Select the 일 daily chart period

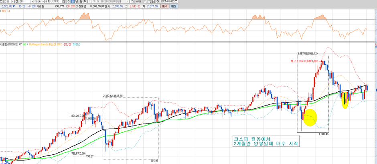(64, 1)
